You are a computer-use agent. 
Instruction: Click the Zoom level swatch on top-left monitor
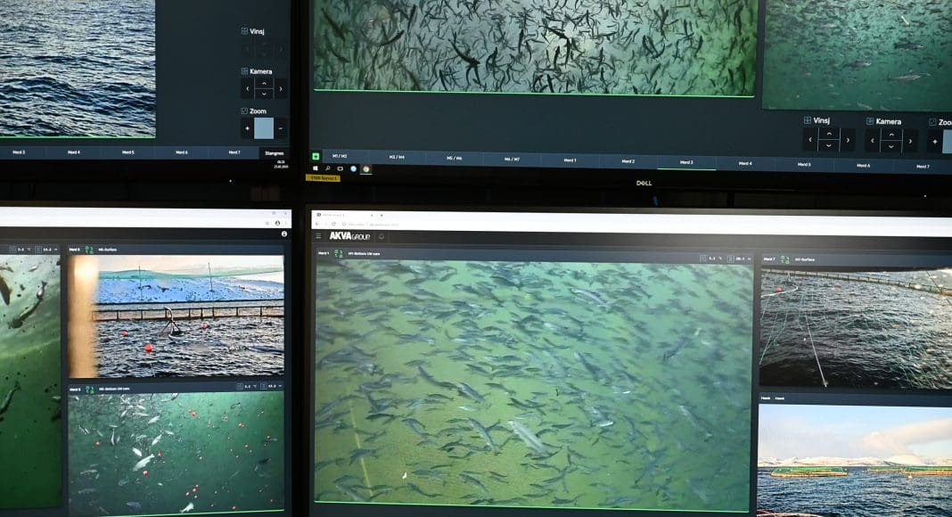(x=264, y=128)
